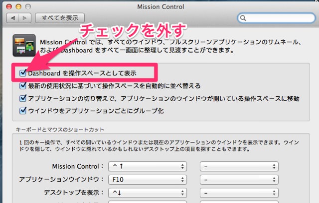Click the forward navigation arrow
This screenshot has width=319, height=203.
25,18
